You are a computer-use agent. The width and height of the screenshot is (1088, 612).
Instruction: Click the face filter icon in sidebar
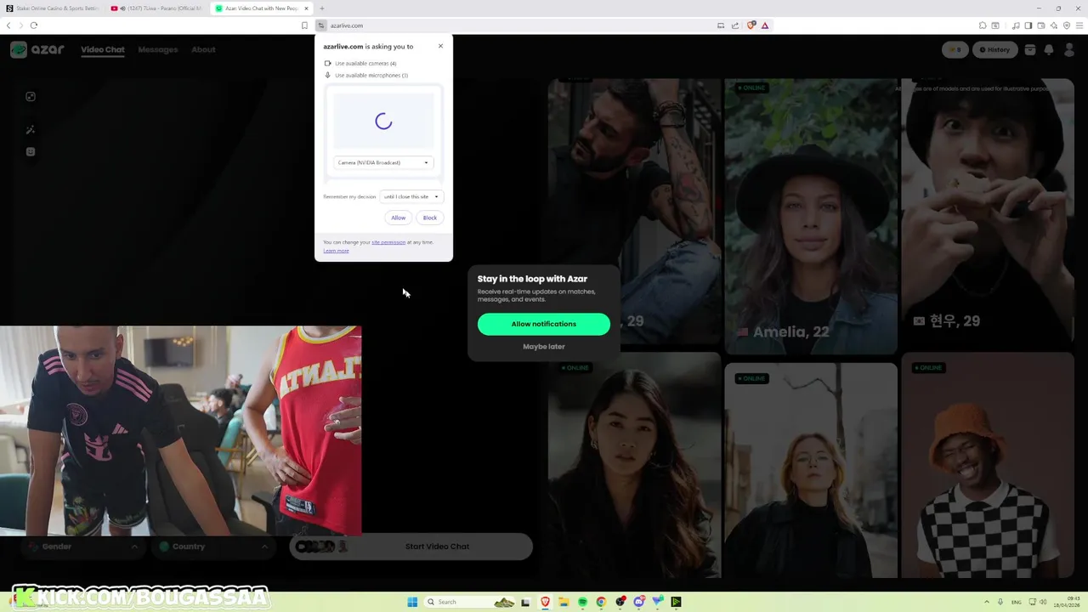point(31,152)
